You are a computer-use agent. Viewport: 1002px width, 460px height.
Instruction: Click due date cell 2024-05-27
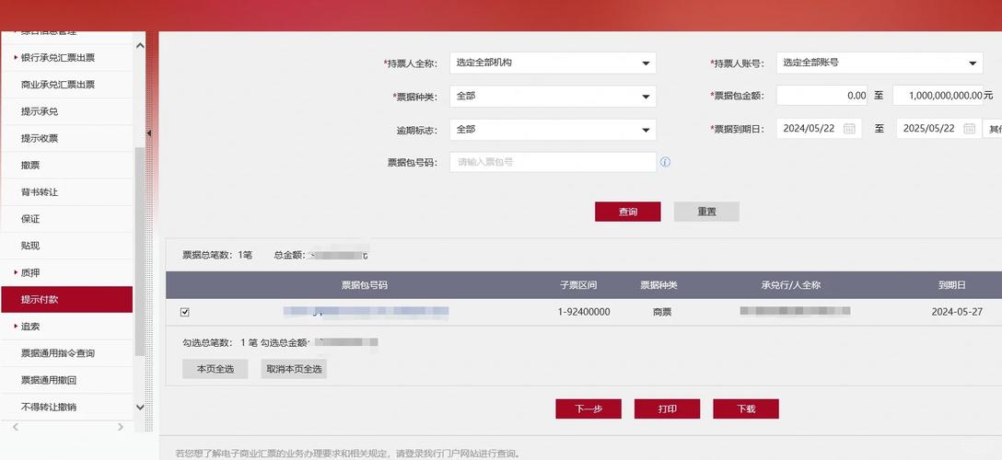tap(957, 312)
